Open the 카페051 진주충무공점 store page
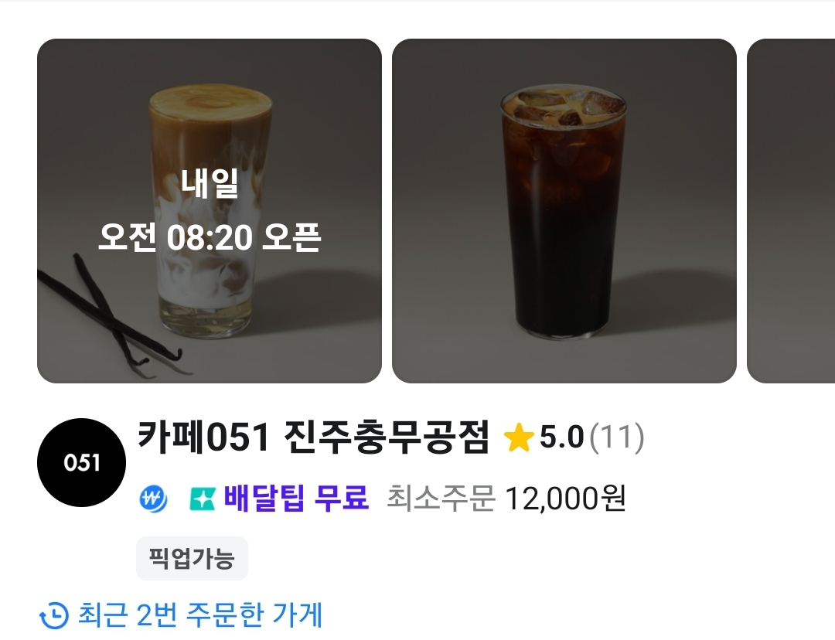835x640 pixels. [313, 437]
